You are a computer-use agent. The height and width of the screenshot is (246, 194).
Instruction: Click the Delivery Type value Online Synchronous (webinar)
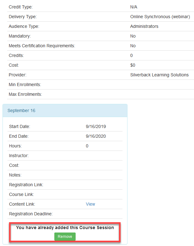(x=160, y=17)
